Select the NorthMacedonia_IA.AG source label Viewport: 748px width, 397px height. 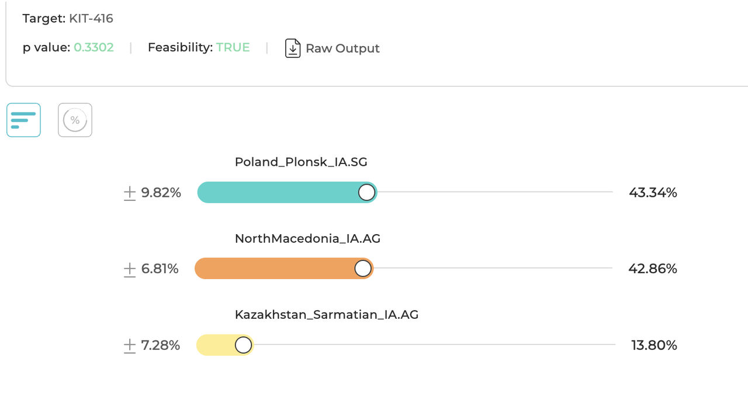[x=307, y=238]
